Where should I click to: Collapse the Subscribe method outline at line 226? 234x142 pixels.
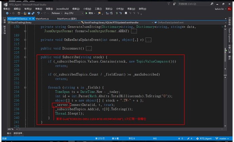pos(26,57)
